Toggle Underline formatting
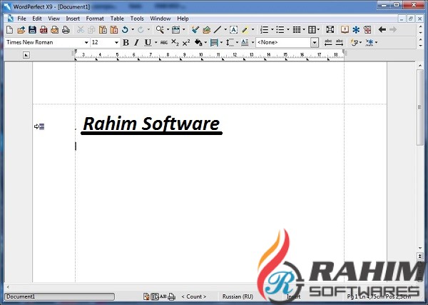 coord(148,42)
